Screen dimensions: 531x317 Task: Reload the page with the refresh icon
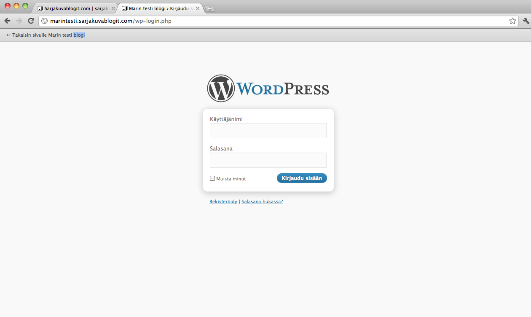click(x=31, y=21)
